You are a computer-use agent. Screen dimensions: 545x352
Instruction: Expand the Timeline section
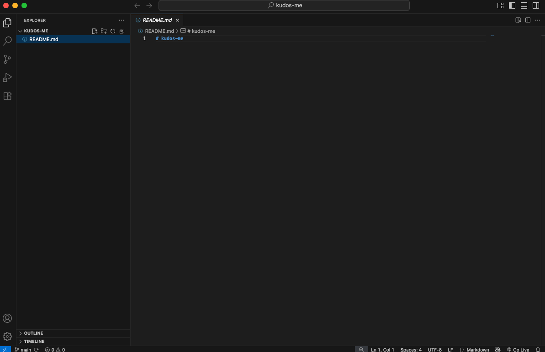(34, 342)
